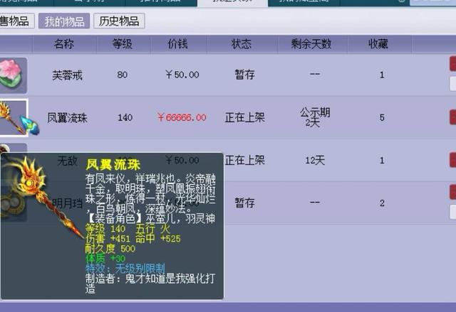Click the ￥50.00 price for 芙蓉戒
This screenshot has height=312, width=456.
coord(182,75)
